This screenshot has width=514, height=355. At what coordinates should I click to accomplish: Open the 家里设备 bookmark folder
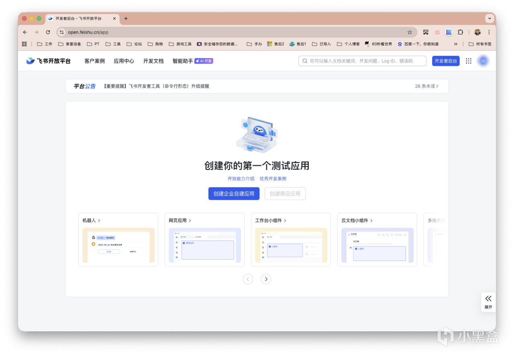pos(69,44)
